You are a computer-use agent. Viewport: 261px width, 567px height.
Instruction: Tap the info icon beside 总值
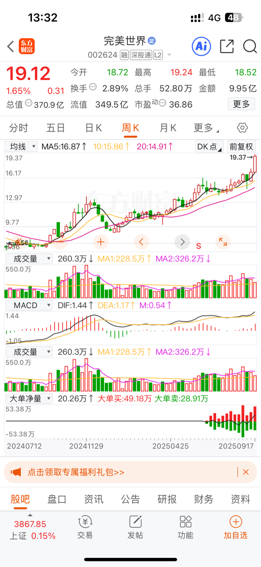pyautogui.click(x=29, y=103)
